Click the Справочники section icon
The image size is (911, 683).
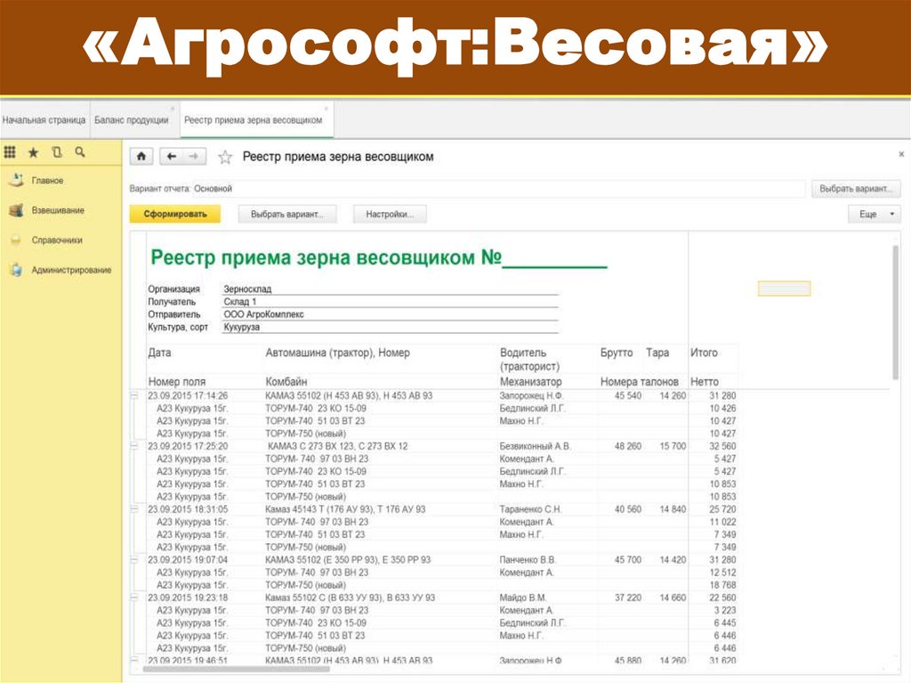point(16,240)
